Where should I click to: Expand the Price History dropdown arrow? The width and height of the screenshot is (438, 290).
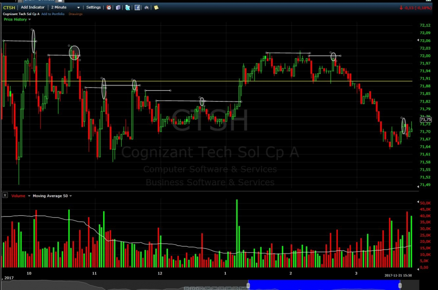click(29, 19)
